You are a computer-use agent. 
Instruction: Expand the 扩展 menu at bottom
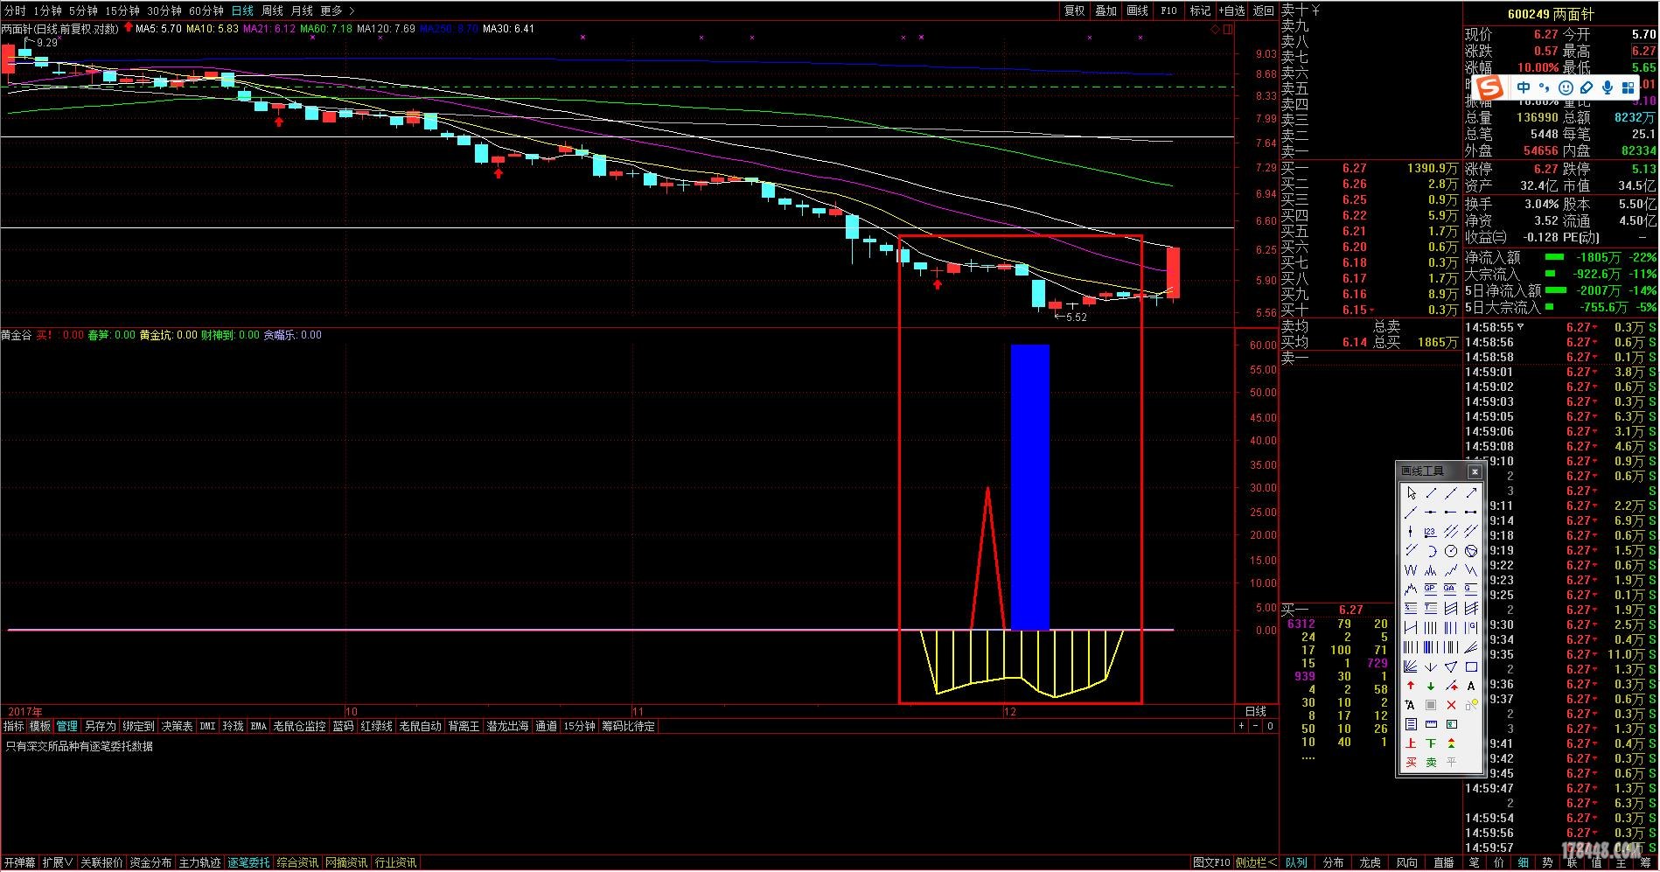tap(58, 862)
